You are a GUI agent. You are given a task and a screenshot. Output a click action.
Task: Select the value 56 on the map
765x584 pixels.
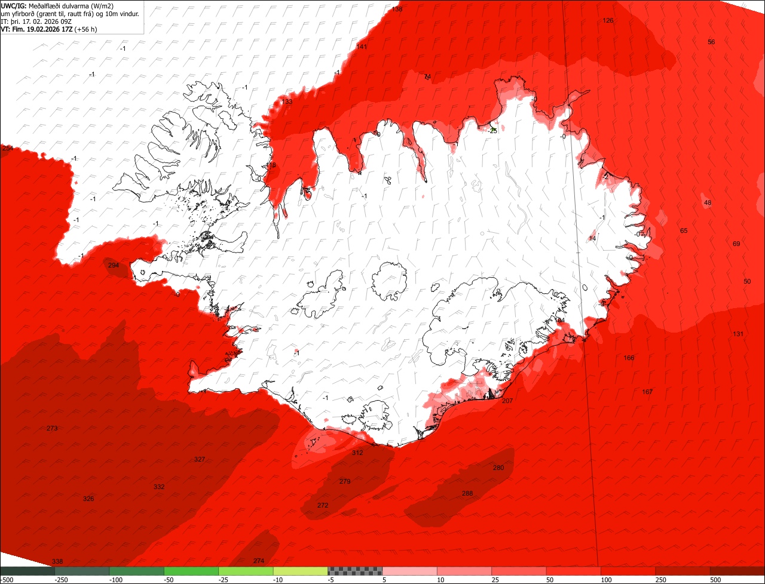tap(711, 42)
